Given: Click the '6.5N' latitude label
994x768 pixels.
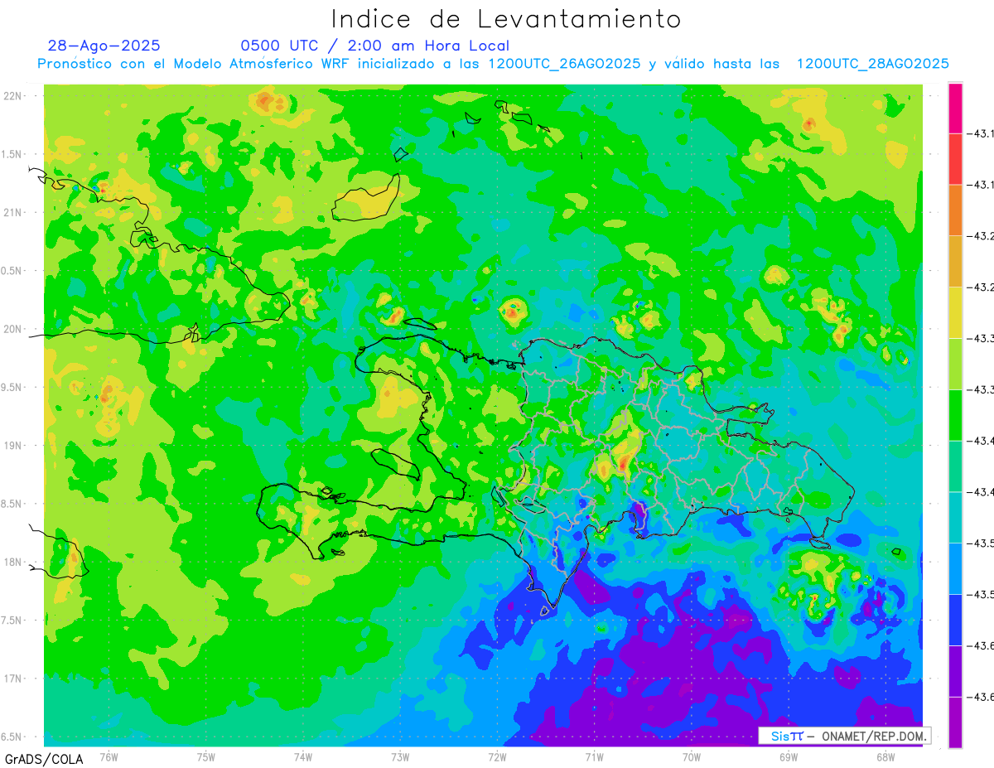Looking at the screenshot, I should [x=12, y=737].
